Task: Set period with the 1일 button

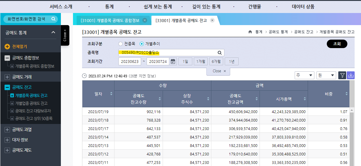Action: pos(185,61)
